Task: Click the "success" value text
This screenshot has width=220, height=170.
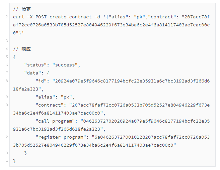Action: click(x=65, y=65)
